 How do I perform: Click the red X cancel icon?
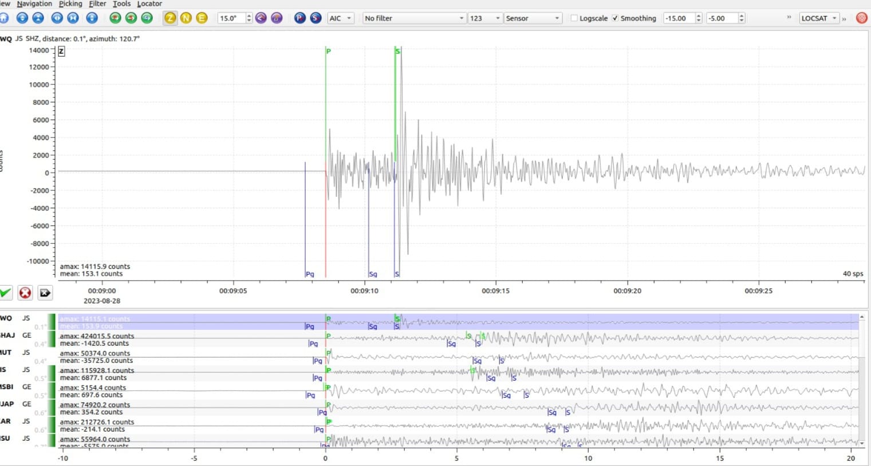25,293
